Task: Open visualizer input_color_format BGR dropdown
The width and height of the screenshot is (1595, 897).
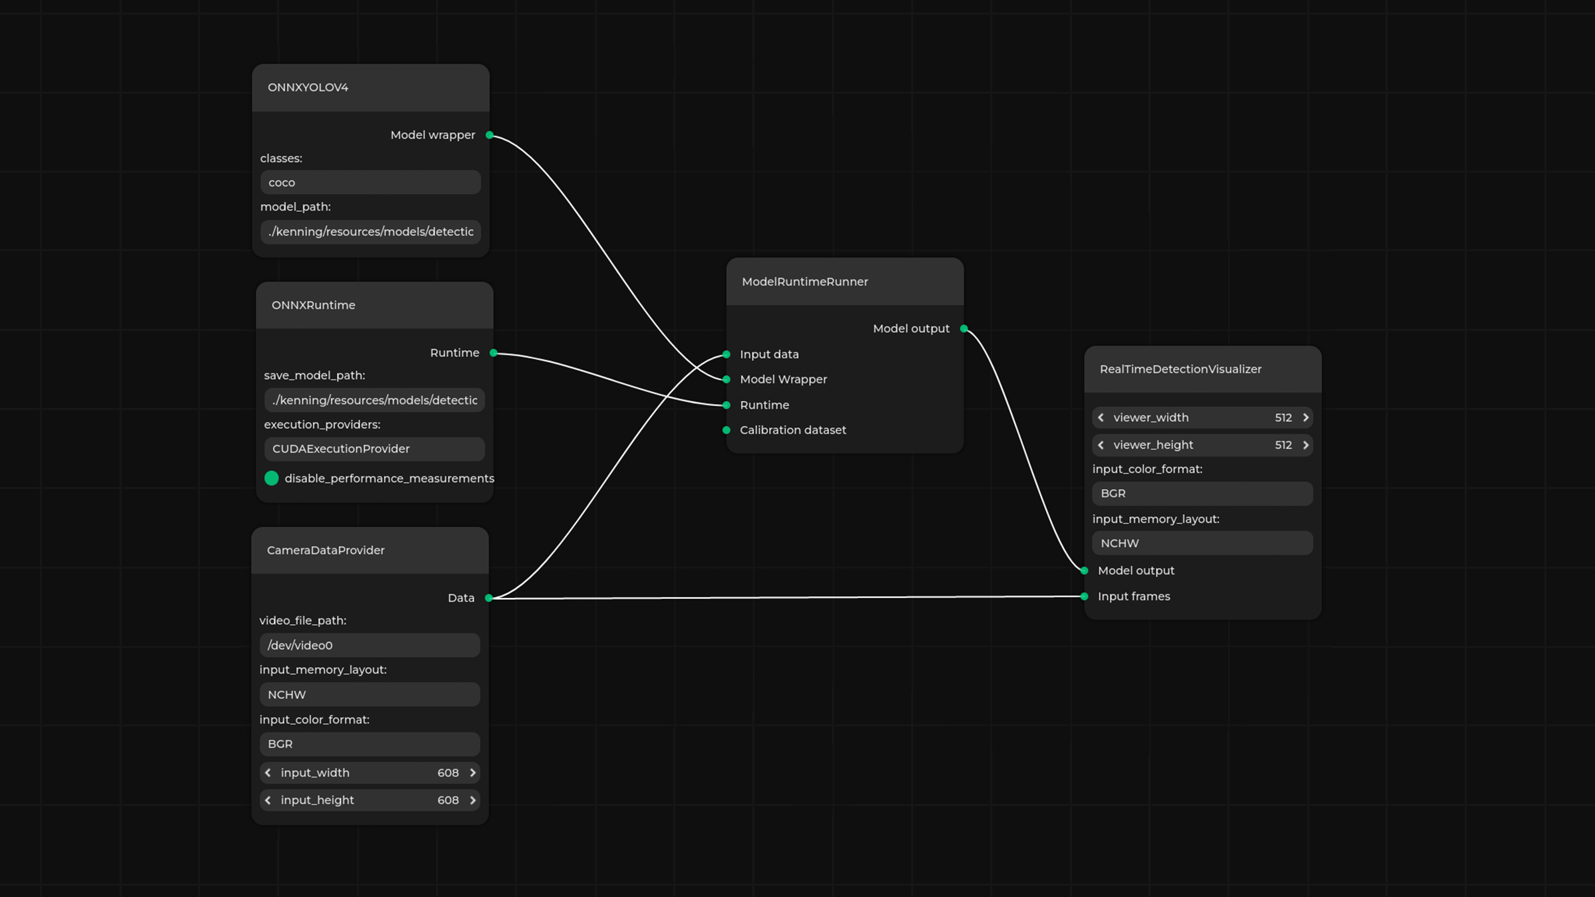Action: point(1202,494)
